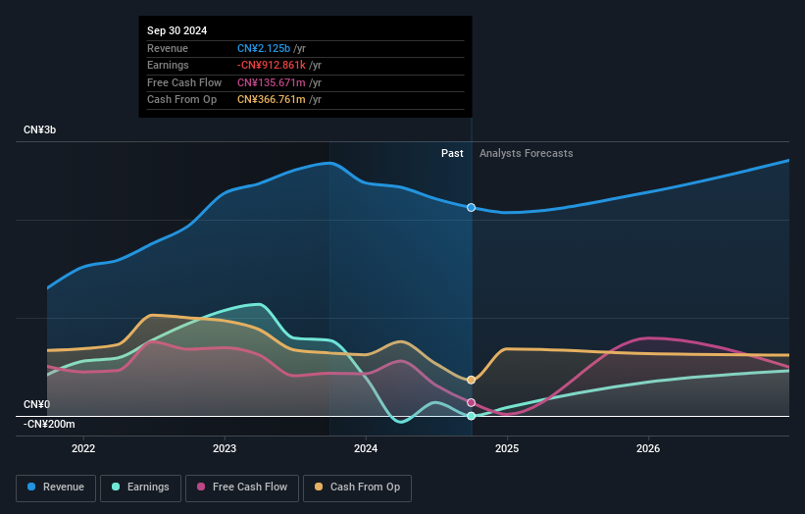Image resolution: width=805 pixels, height=514 pixels.
Task: Select the Cash From Op data point marker
Action: (x=472, y=380)
